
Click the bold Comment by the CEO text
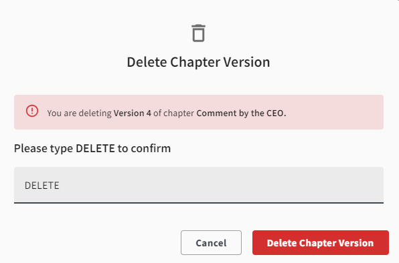click(241, 113)
